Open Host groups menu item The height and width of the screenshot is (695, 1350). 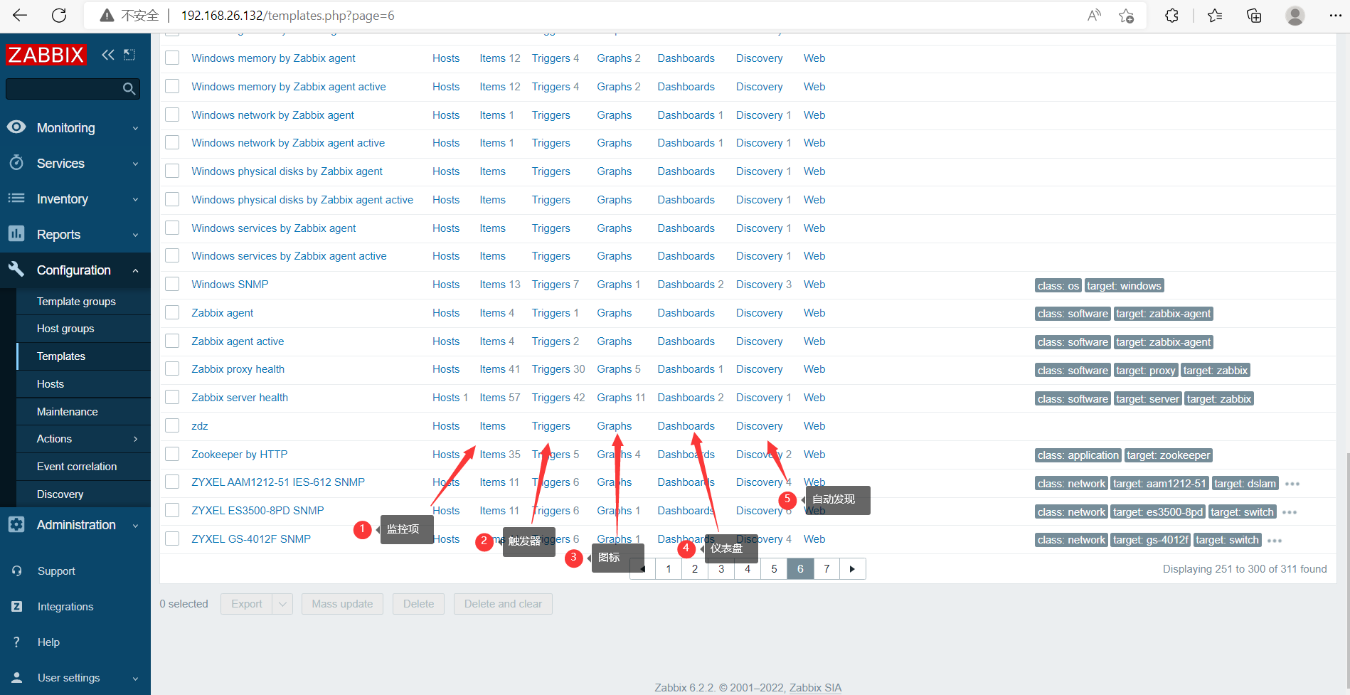click(x=65, y=329)
